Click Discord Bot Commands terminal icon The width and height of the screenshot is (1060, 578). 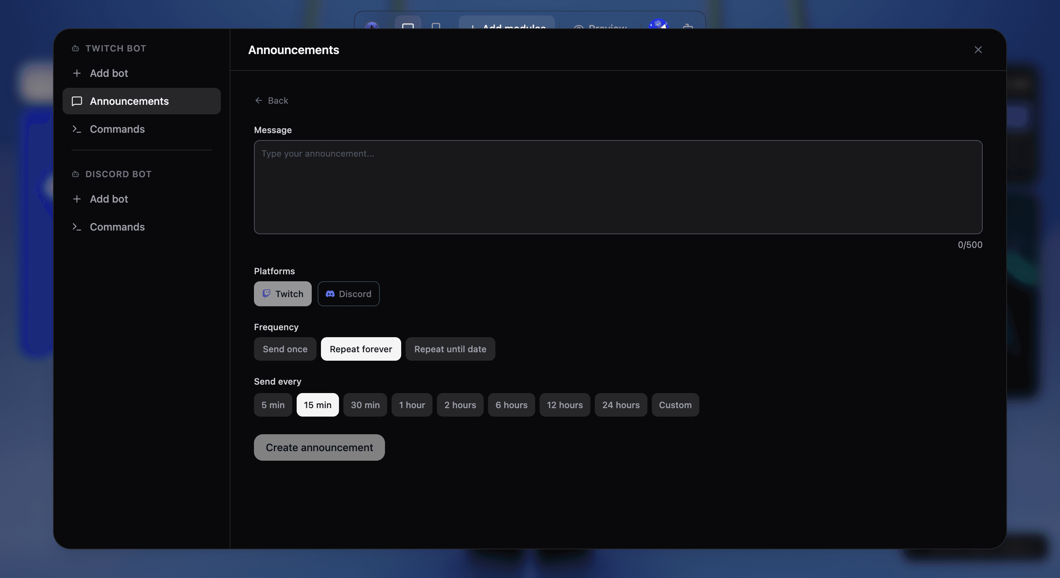(77, 227)
